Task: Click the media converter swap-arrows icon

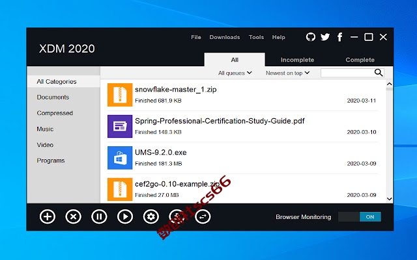Action: click(203, 216)
